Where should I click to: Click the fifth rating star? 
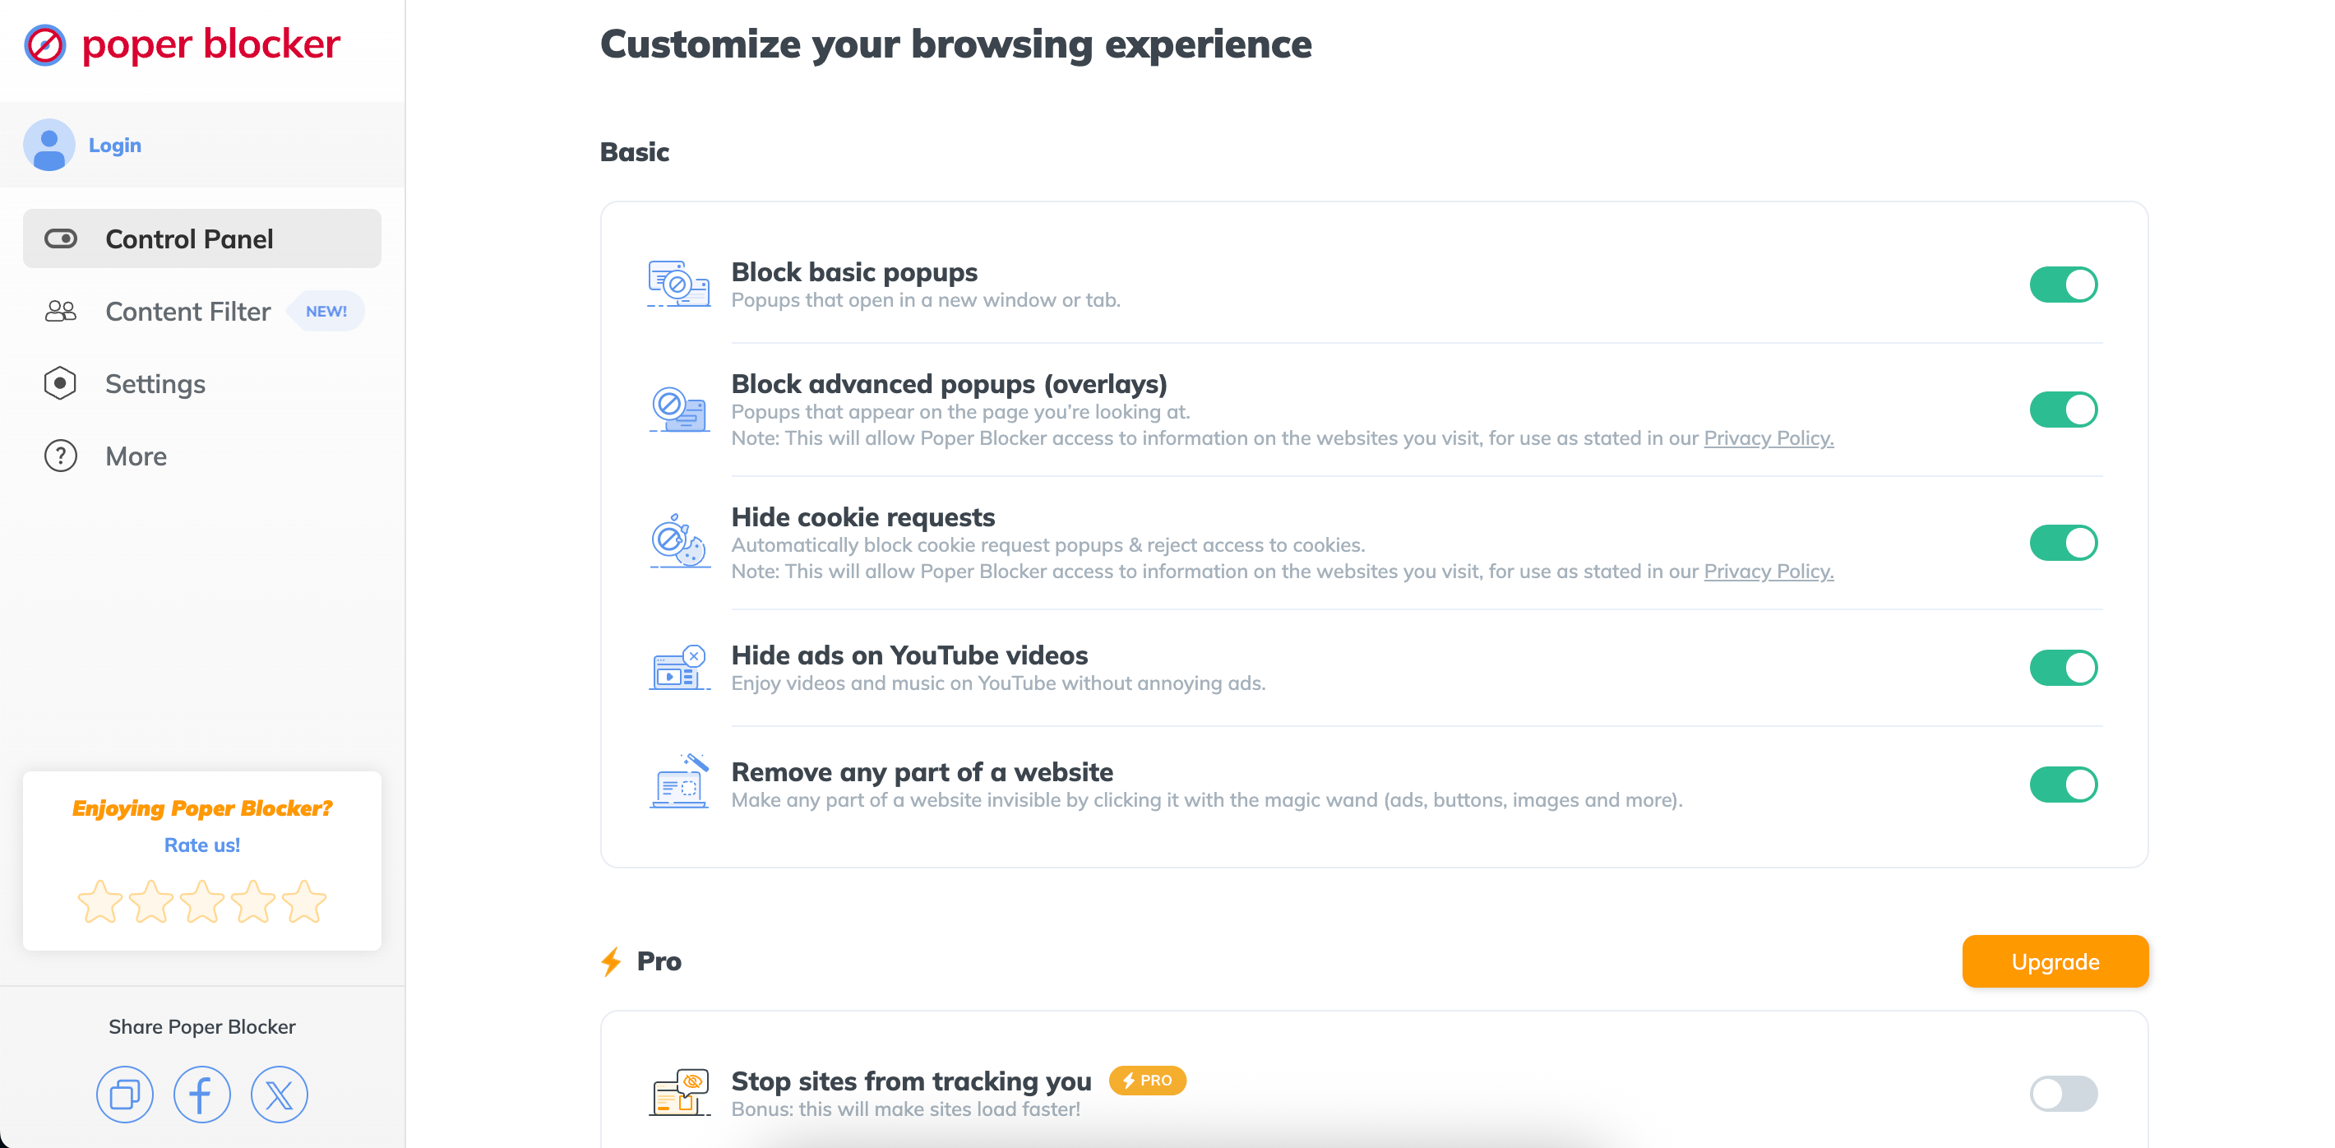coord(303,902)
